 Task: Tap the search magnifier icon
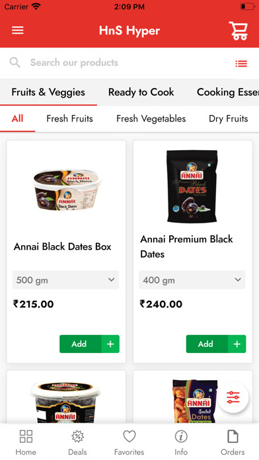[15, 63]
